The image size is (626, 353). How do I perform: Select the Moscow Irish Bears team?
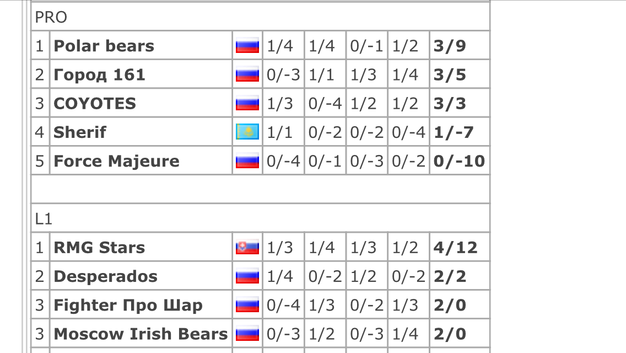141,334
